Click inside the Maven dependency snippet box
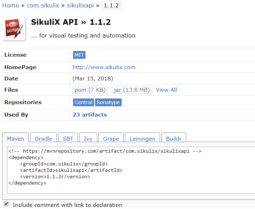The width and height of the screenshot is (255, 209). (131, 170)
